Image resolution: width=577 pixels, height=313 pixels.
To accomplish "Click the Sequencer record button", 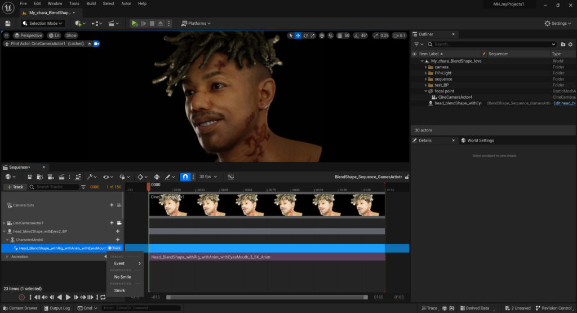I will 21,297.
